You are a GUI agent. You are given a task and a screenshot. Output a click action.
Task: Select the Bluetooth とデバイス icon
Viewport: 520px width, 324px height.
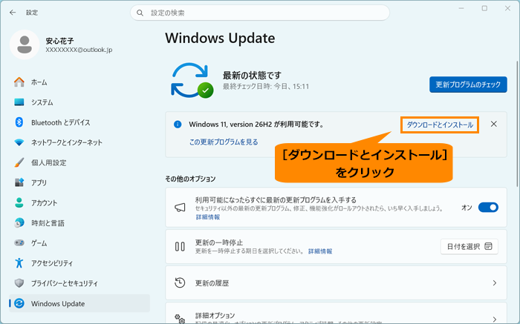(19, 122)
